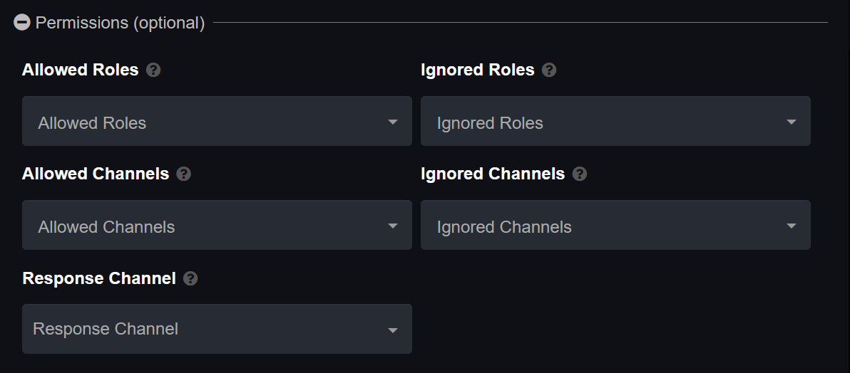Click the arrow in Allowed Channels dropdown
The width and height of the screenshot is (850, 373).
(x=393, y=226)
